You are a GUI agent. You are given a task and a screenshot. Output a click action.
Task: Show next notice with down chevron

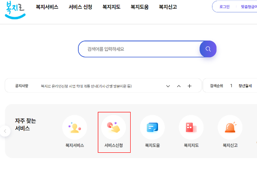tap(168, 86)
